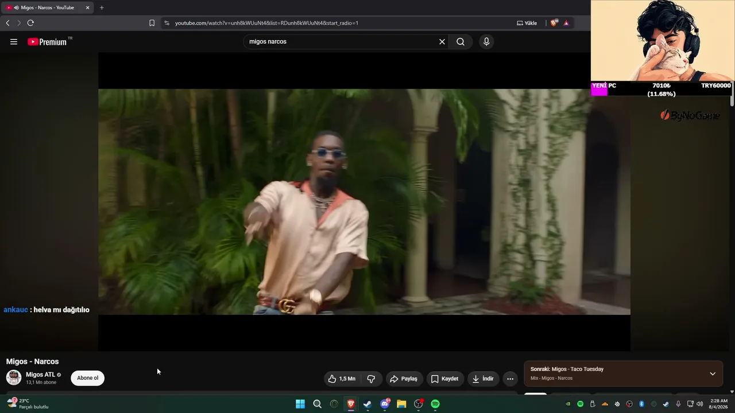
Task: Close the Migos - Narcos tab
Action: click(88, 7)
